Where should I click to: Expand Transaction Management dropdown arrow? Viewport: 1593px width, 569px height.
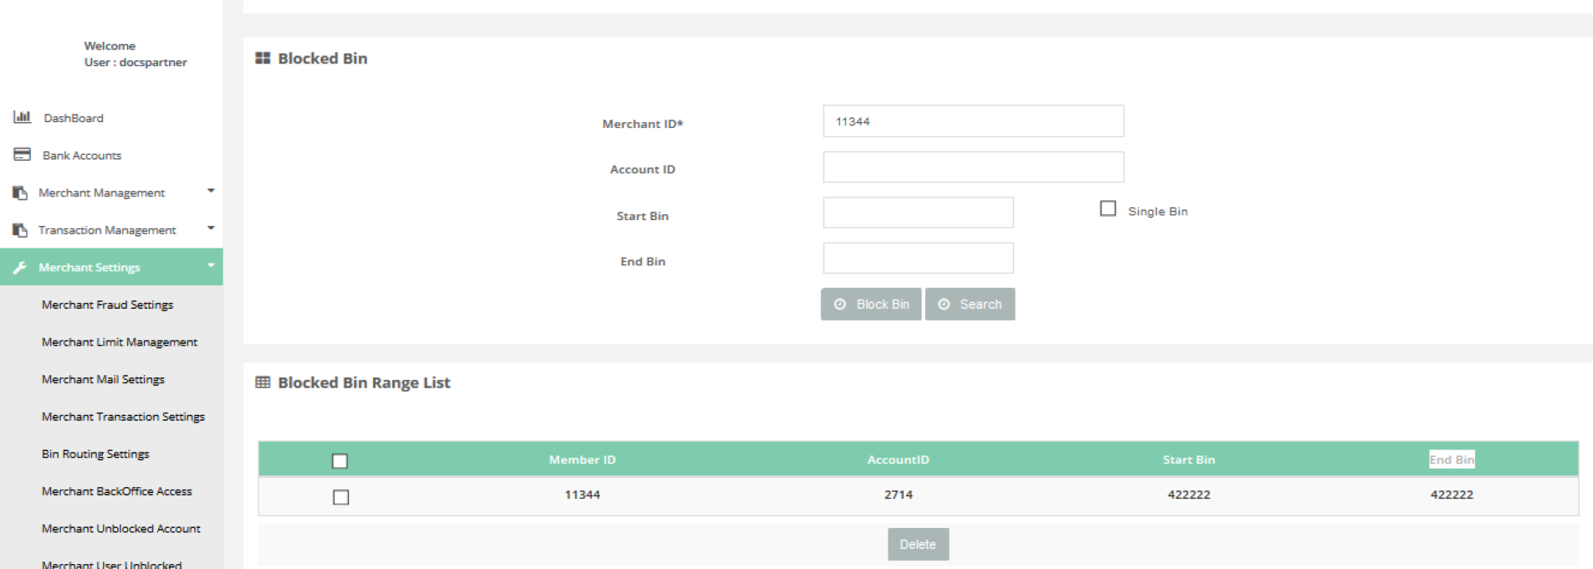pyautogui.click(x=211, y=228)
